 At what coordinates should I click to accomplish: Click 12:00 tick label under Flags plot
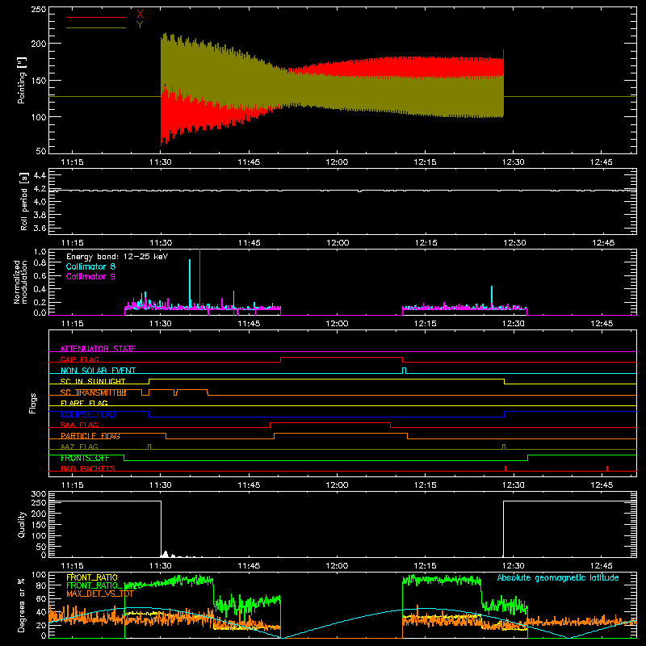pyautogui.click(x=337, y=485)
